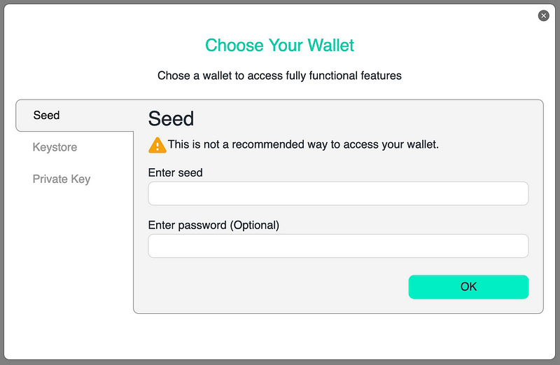The height and width of the screenshot is (365, 560).
Task: Click the optional password input field
Action: [338, 246]
